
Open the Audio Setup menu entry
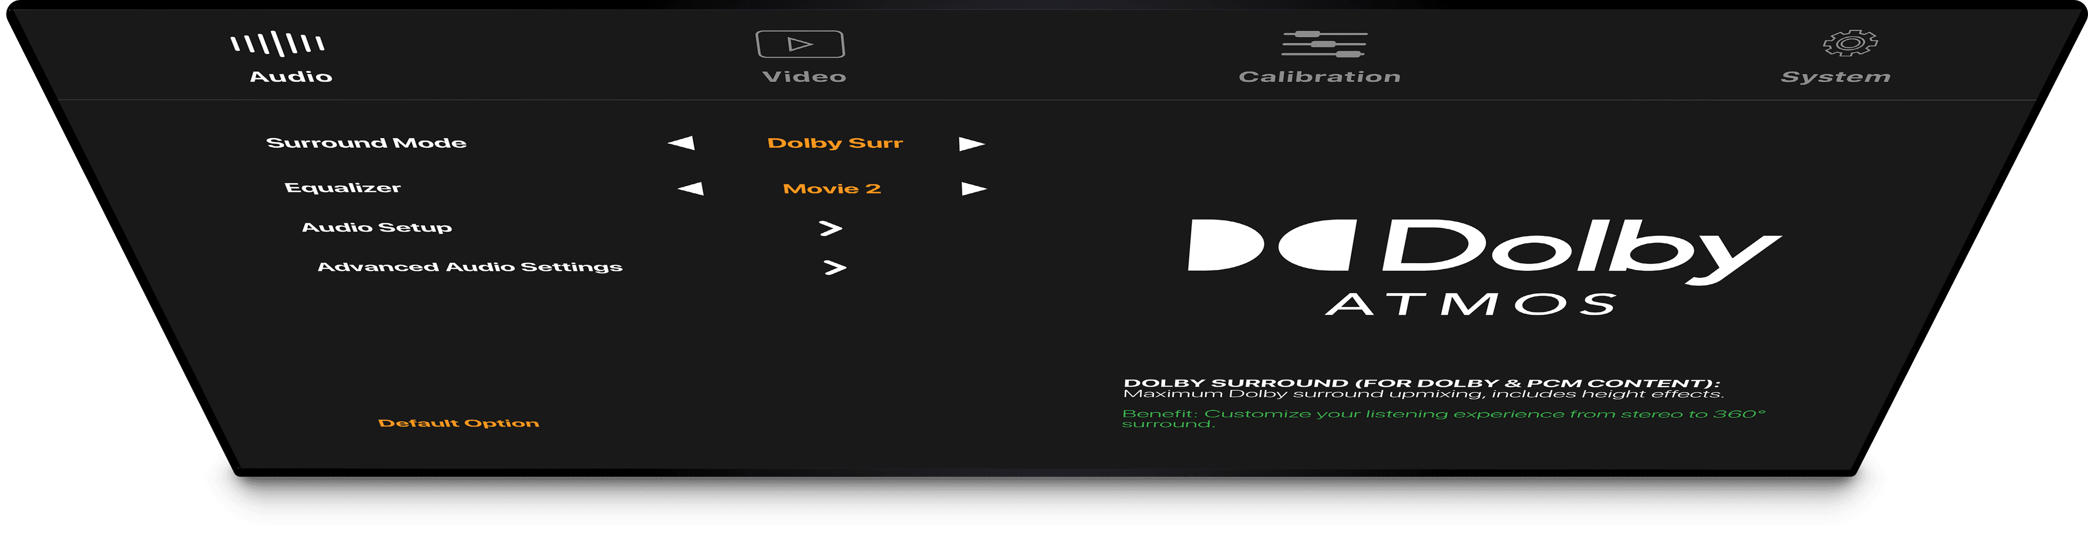(x=377, y=227)
